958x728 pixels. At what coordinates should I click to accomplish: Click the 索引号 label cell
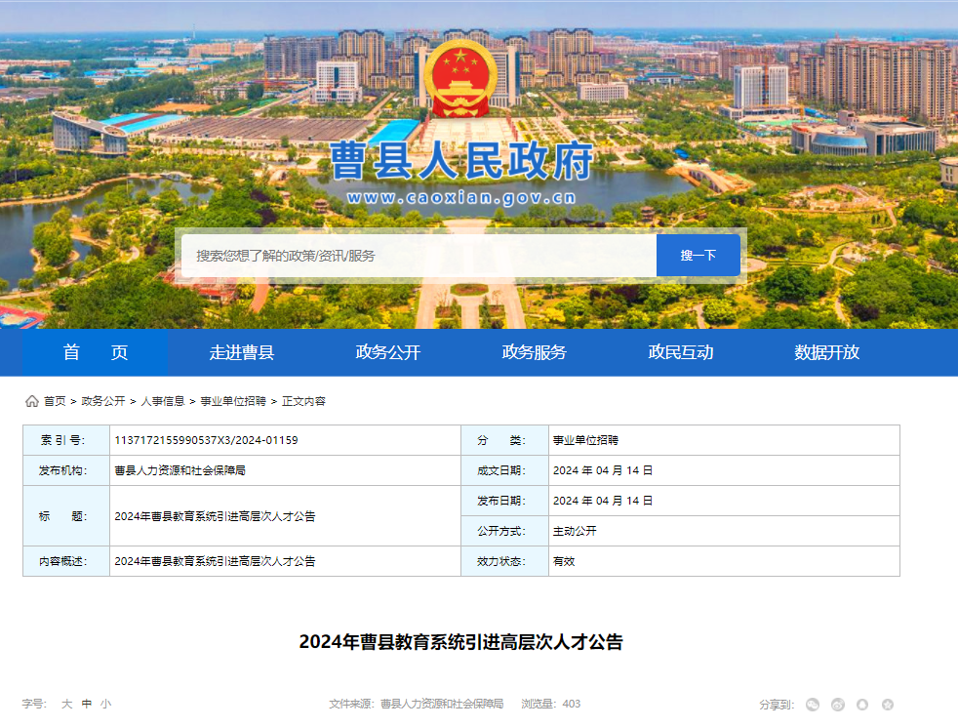pyautogui.click(x=66, y=440)
